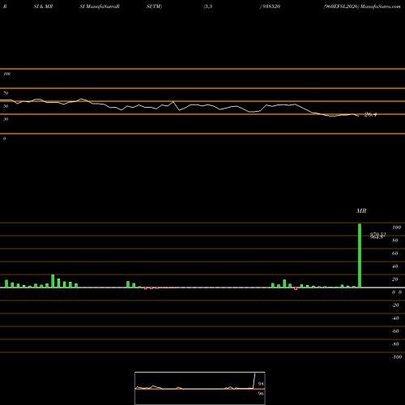Click the 20 label on MR axis
405x405 pixels.
point(395,279)
